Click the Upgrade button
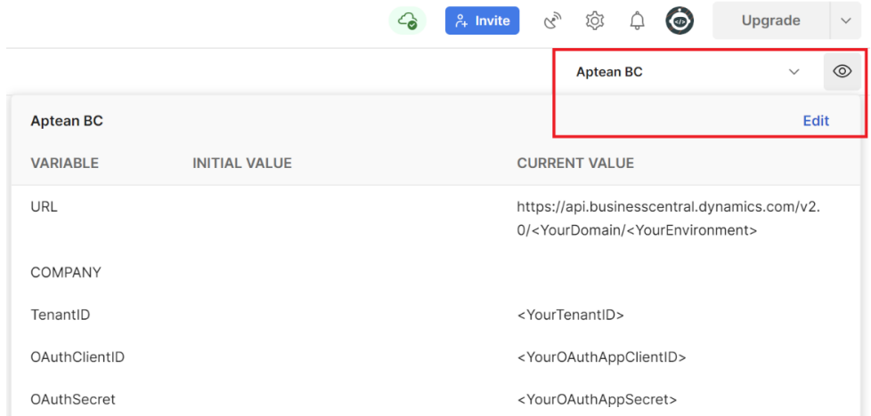 coord(770,20)
